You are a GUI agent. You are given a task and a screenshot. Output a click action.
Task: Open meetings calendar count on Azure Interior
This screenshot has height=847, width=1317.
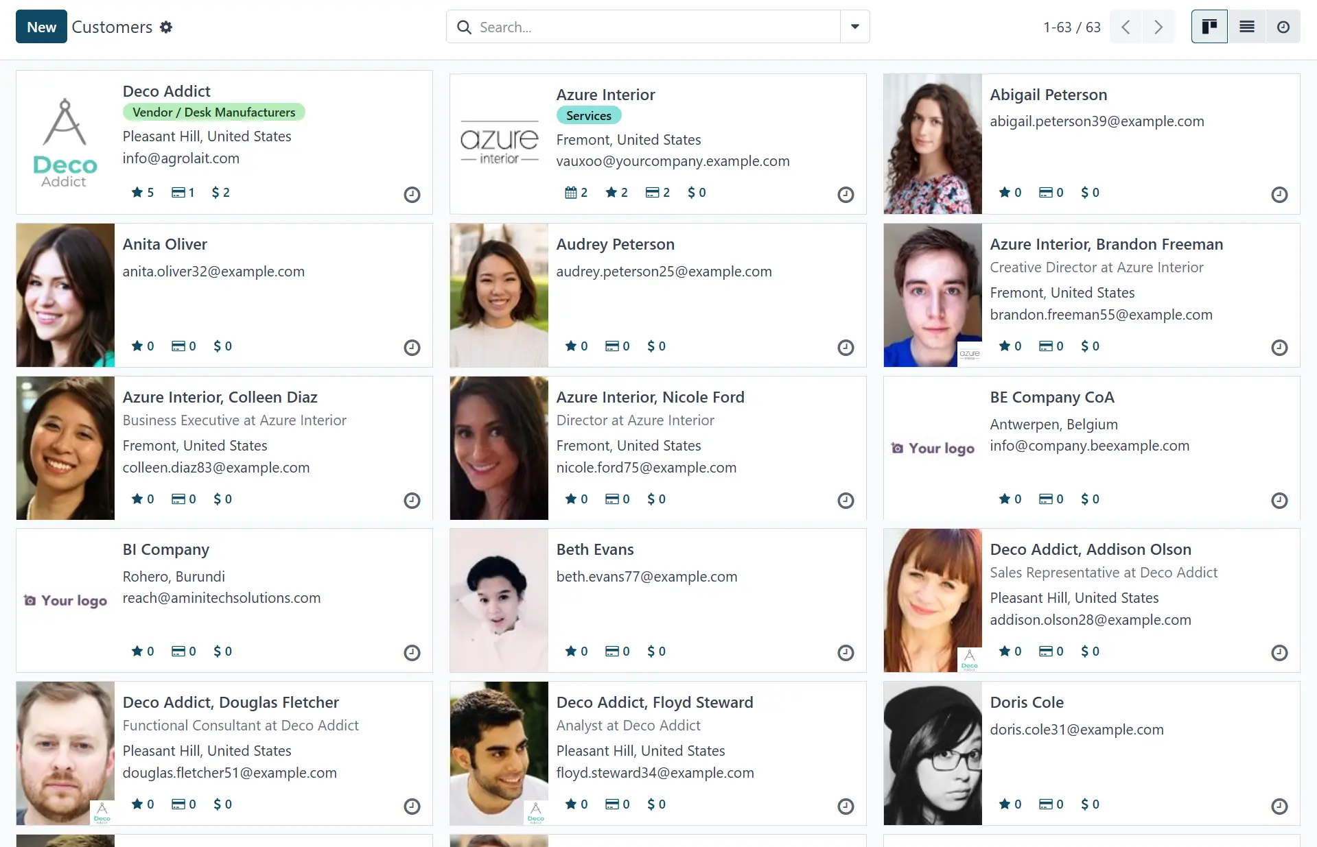point(576,193)
